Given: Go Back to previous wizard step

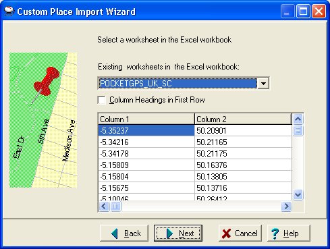Looking at the screenshot, I should coord(124,233).
